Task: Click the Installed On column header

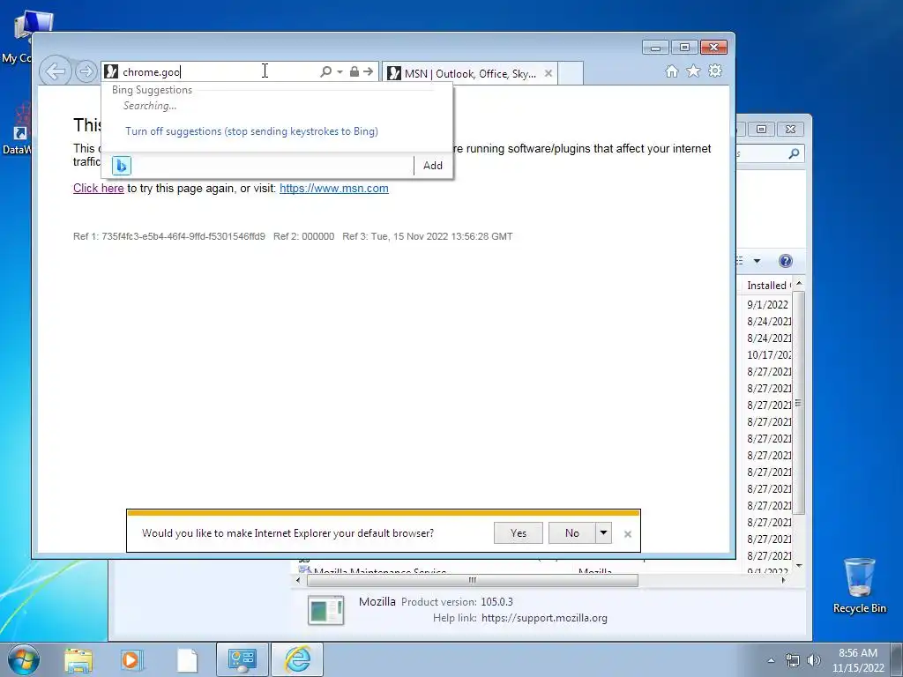Action: [x=769, y=286]
